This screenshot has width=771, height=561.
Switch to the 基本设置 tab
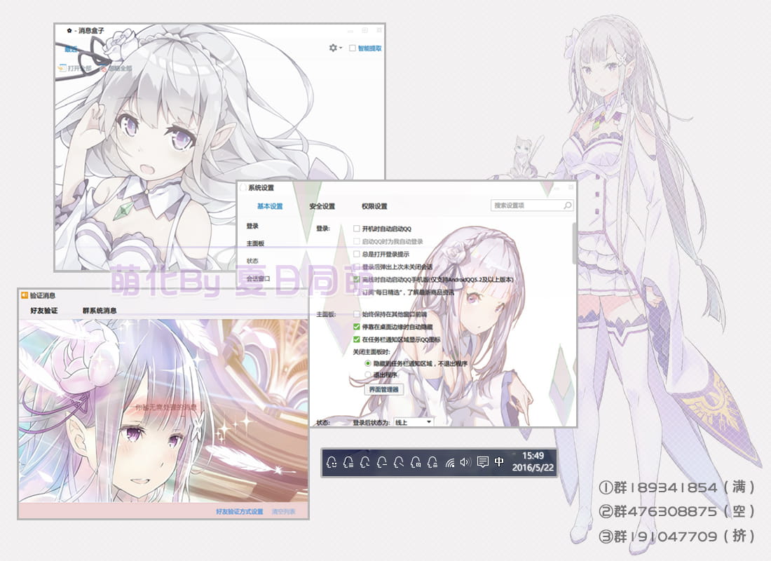[270, 206]
